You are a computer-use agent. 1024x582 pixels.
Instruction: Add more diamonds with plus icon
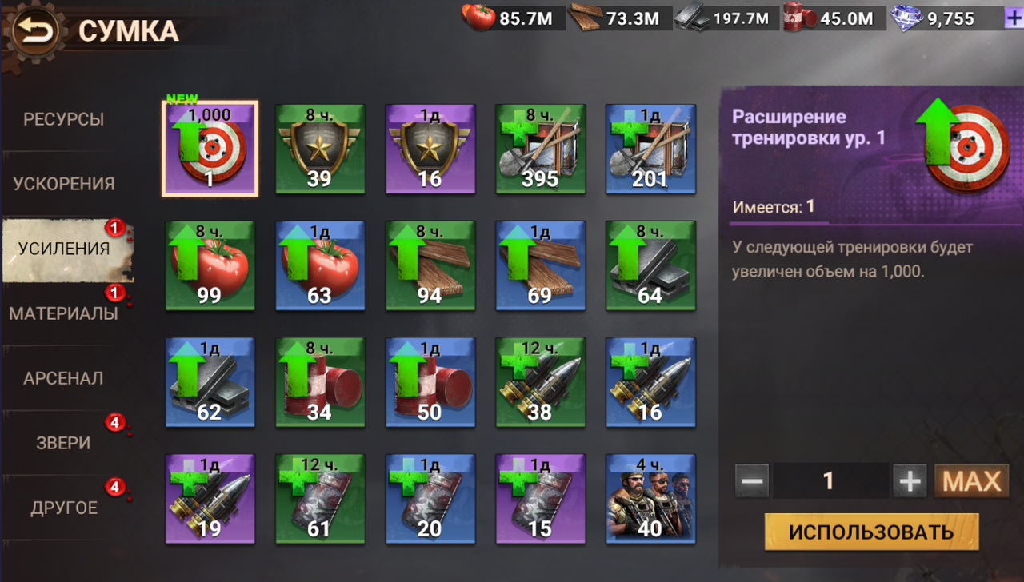coord(1014,18)
